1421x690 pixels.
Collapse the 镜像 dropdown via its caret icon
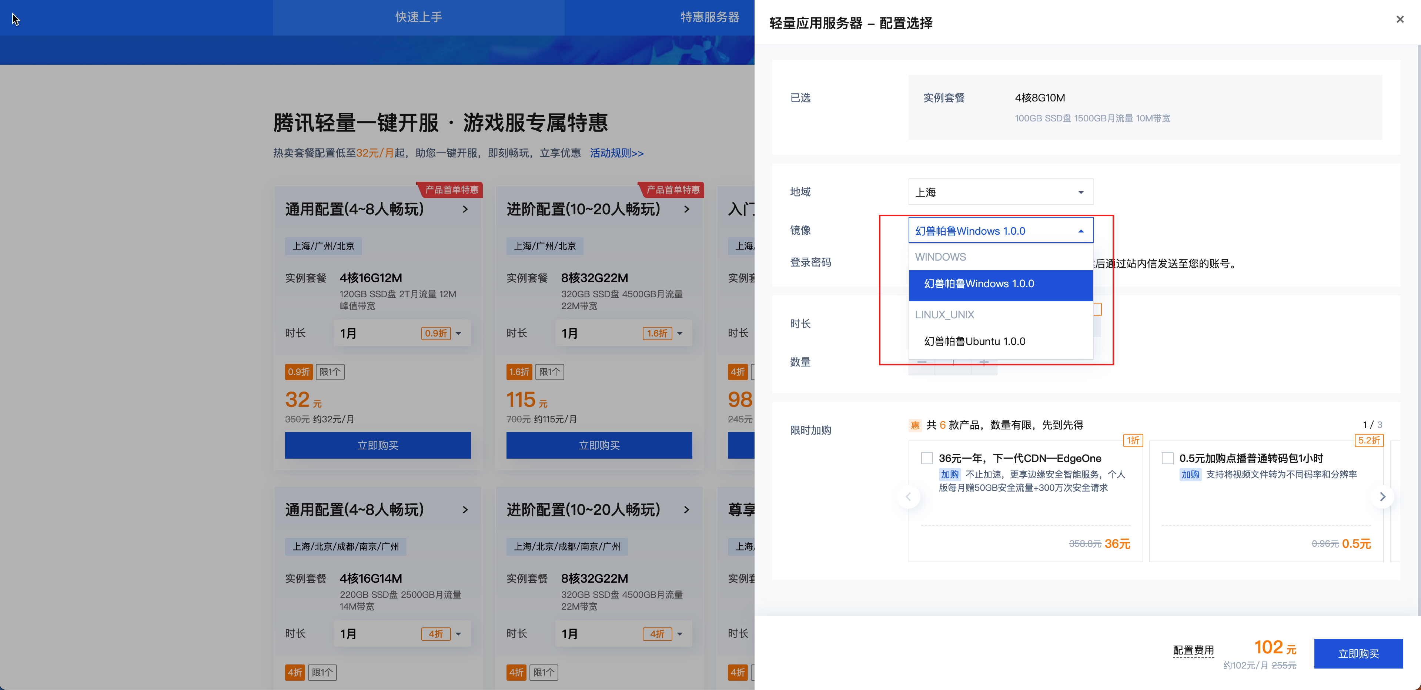click(x=1080, y=230)
